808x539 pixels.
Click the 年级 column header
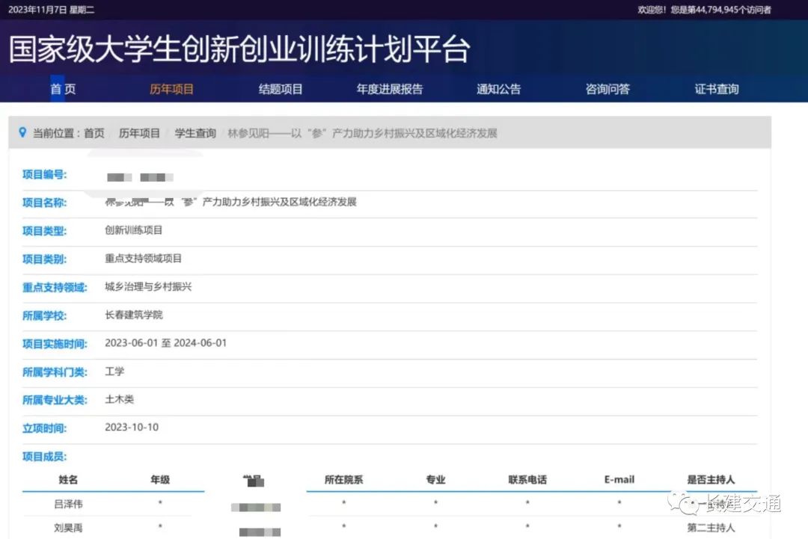pos(160,479)
